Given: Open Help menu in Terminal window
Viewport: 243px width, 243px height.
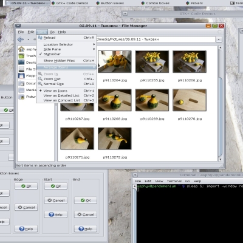Looking at the screenshot, I should [197, 181].
